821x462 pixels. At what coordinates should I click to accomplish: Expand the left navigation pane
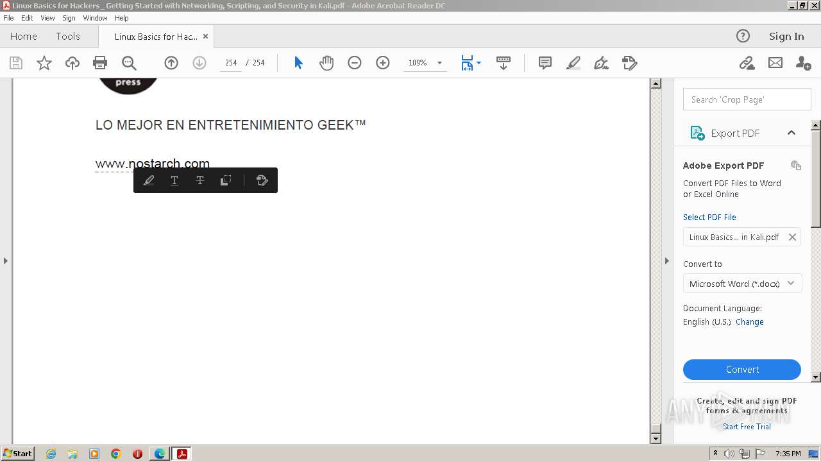coord(6,261)
